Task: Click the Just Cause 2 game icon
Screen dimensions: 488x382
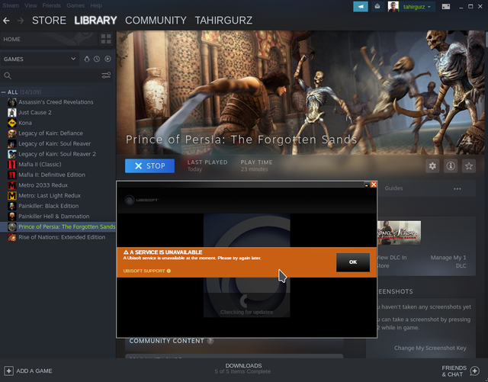Action: pos(12,112)
